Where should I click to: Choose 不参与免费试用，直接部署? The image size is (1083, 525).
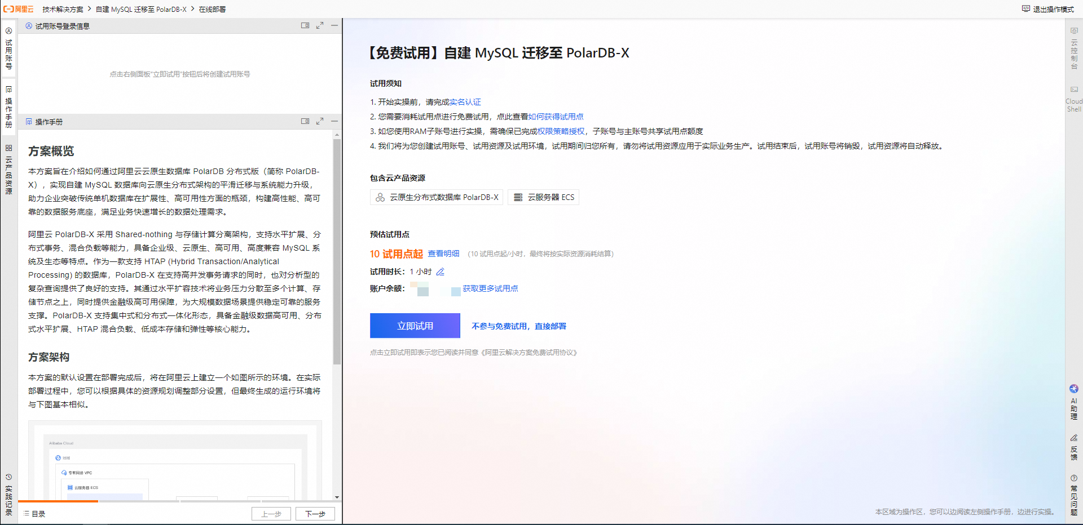tap(519, 326)
